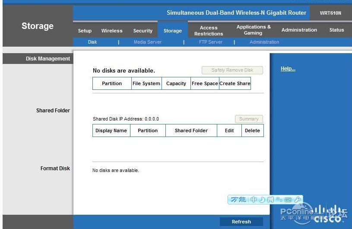Click the 网 icon in IME bar

[x=270, y=199]
